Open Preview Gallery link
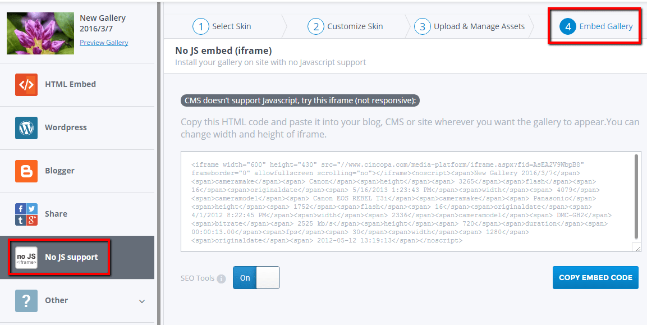Image resolution: width=647 pixels, height=325 pixels. (x=104, y=42)
